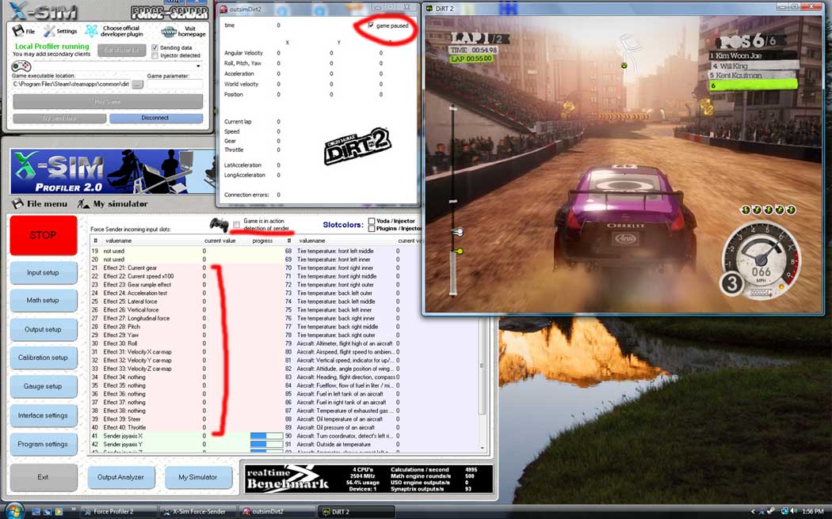Click the My Simulator bottom button
The height and width of the screenshot is (519, 832).
pyautogui.click(x=198, y=477)
